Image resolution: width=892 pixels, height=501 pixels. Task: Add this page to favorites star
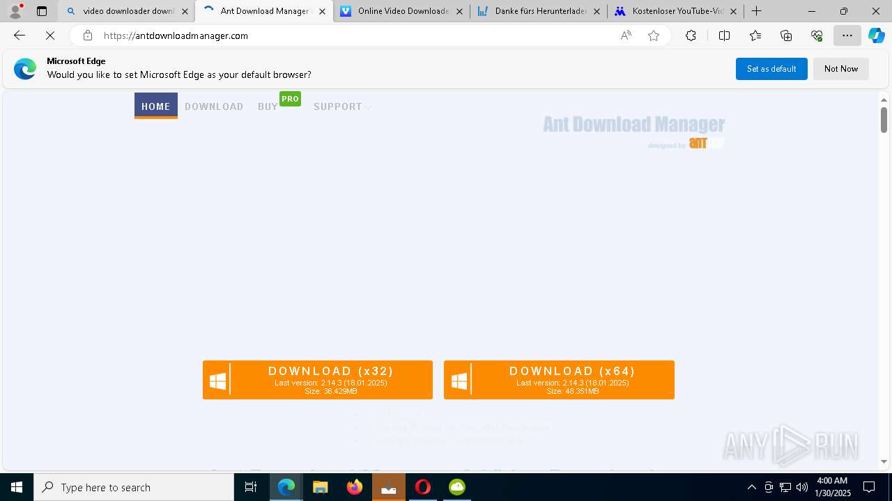click(x=654, y=35)
